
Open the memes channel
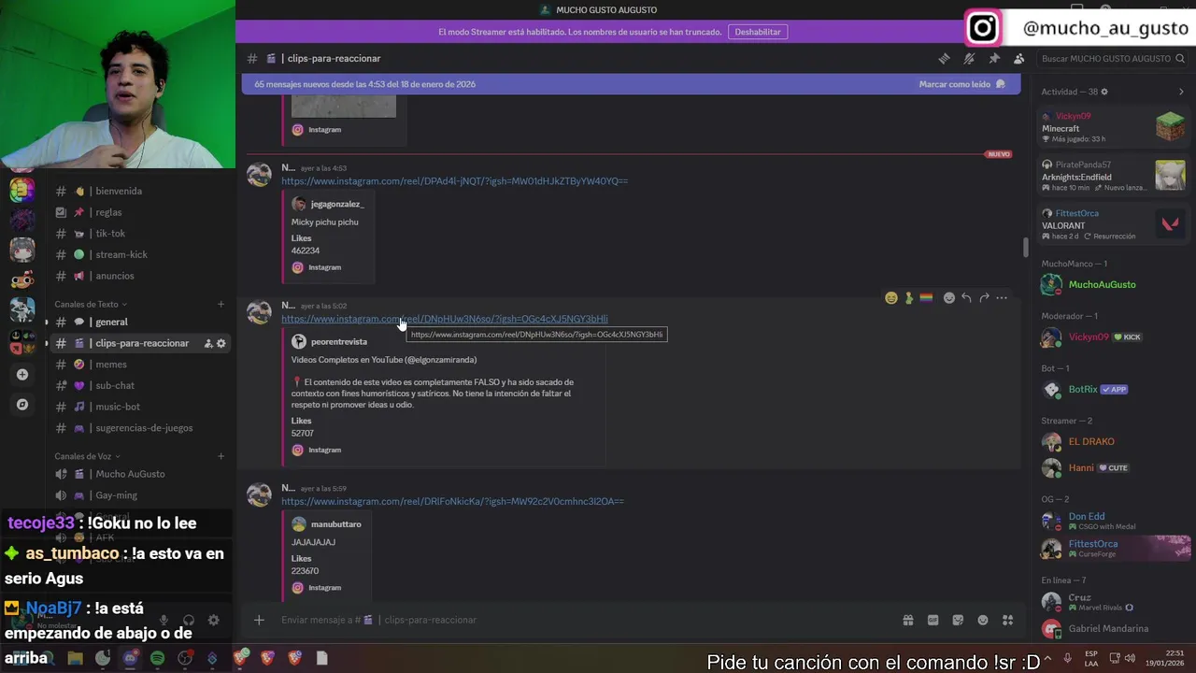(110, 365)
